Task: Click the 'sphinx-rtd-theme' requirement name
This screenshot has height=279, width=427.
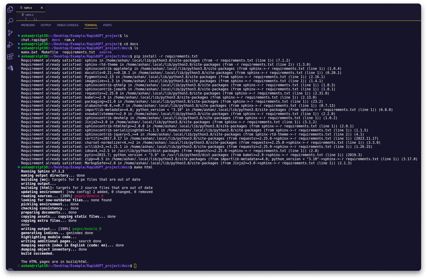Action: click(x=101, y=65)
